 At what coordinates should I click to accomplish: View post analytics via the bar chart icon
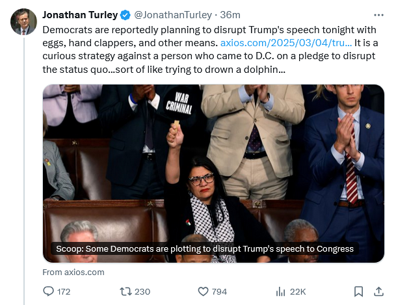[281, 291]
